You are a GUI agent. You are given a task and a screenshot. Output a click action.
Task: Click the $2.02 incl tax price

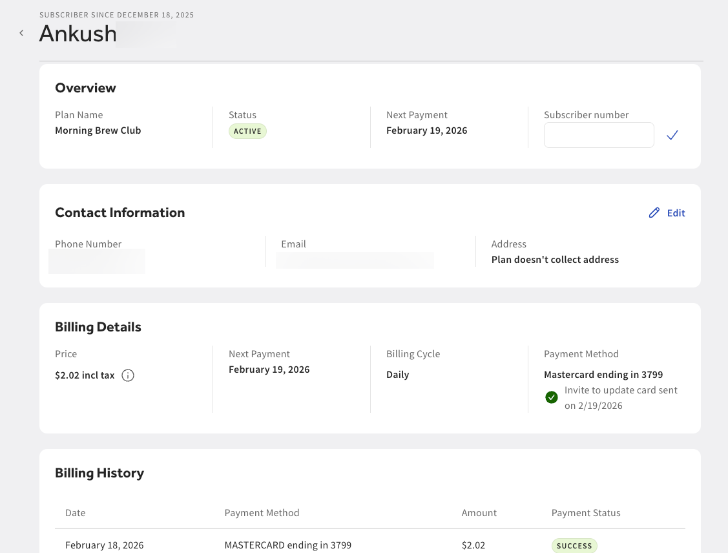[85, 375]
